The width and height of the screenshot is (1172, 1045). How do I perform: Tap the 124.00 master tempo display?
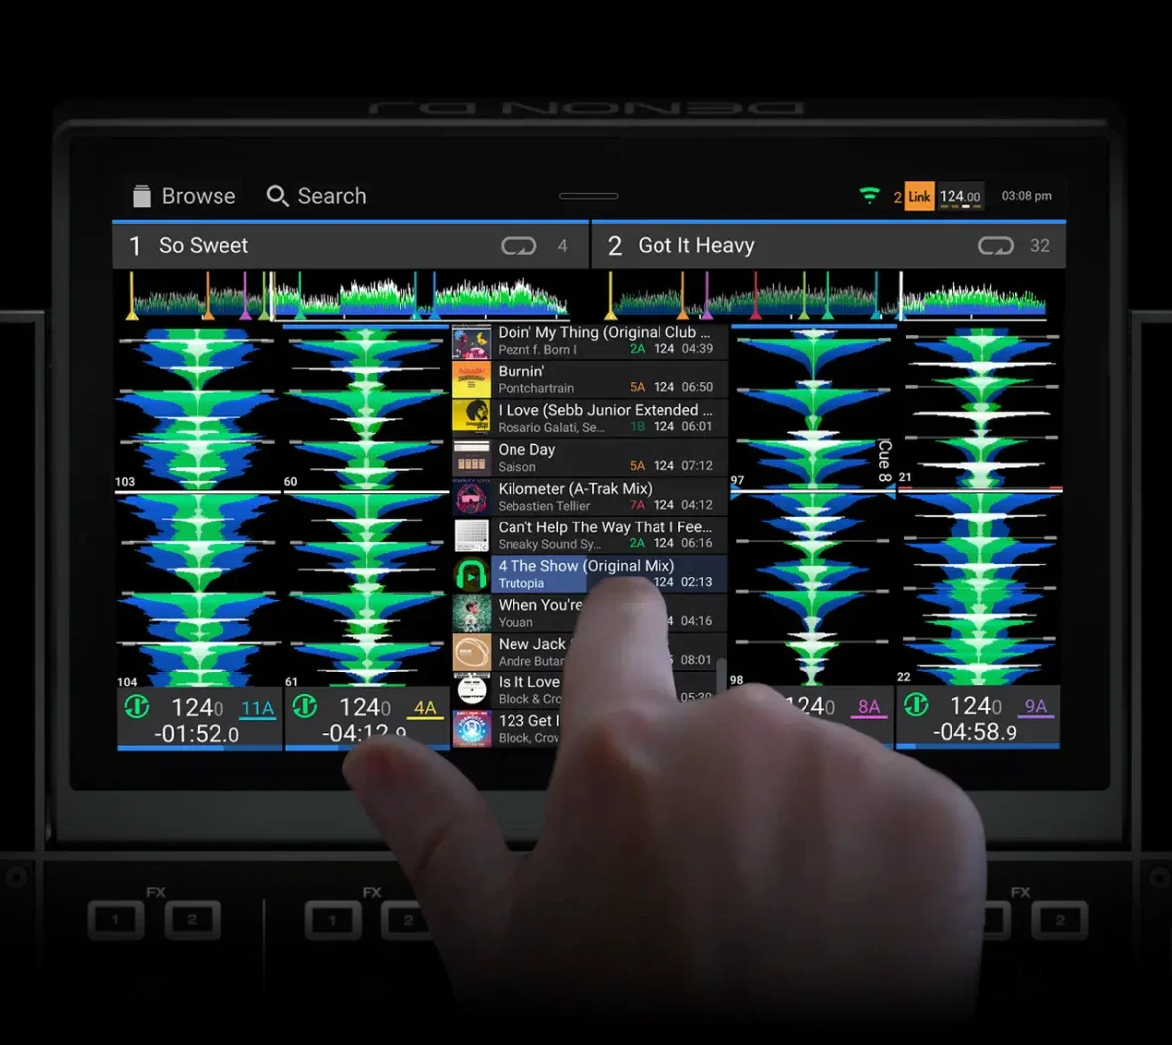[x=959, y=197]
